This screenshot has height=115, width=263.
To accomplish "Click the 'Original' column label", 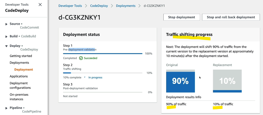I will (172, 65).
